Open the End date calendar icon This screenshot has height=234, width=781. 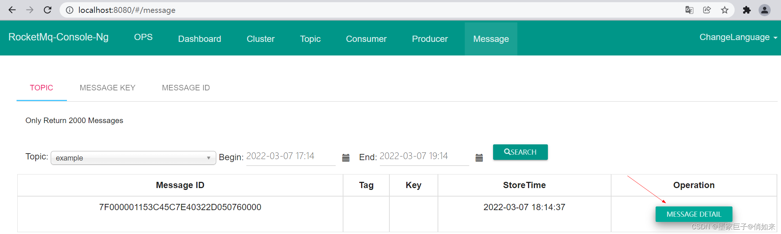tap(479, 158)
